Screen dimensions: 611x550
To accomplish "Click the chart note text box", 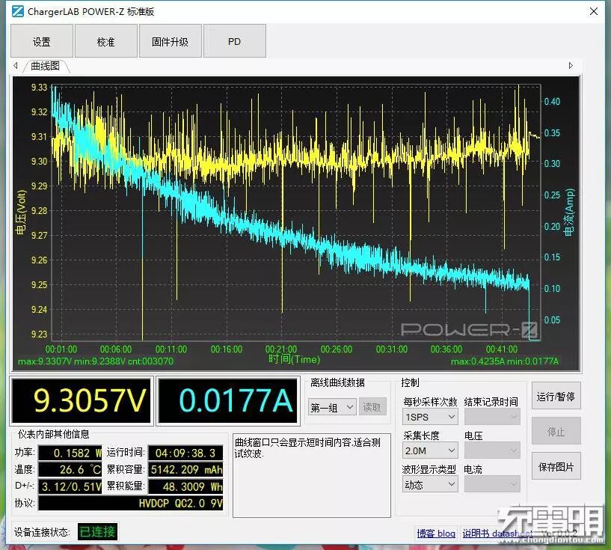I will click(x=312, y=475).
